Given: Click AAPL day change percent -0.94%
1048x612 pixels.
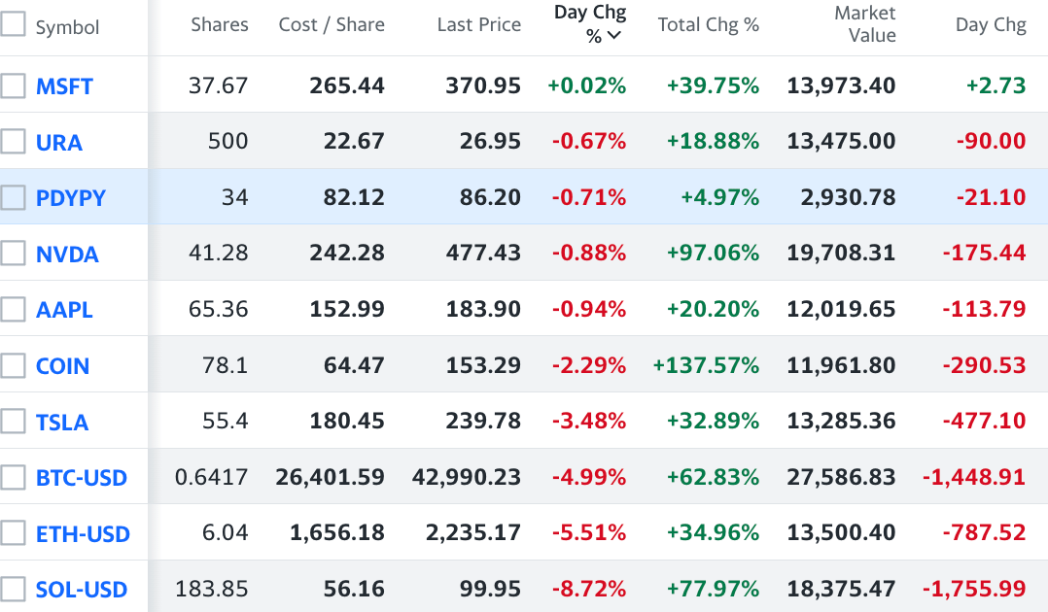Looking at the screenshot, I should click(x=589, y=309).
